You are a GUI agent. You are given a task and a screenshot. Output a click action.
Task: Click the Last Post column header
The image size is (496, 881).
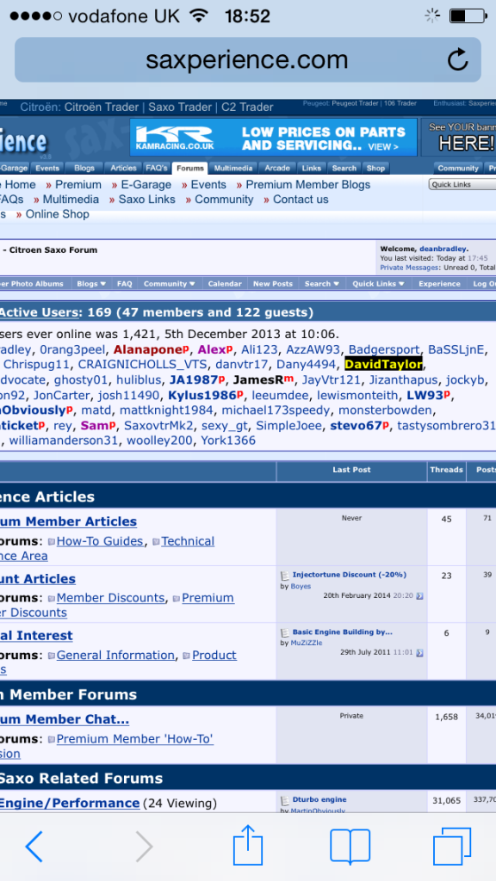point(351,470)
